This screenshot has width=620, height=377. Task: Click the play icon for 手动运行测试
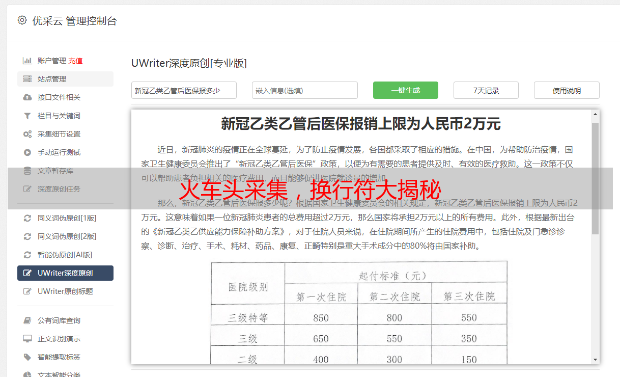pyautogui.click(x=27, y=152)
